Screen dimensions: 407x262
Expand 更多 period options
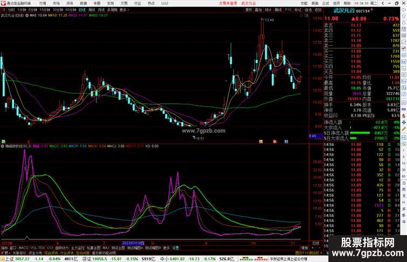coord(124,10)
